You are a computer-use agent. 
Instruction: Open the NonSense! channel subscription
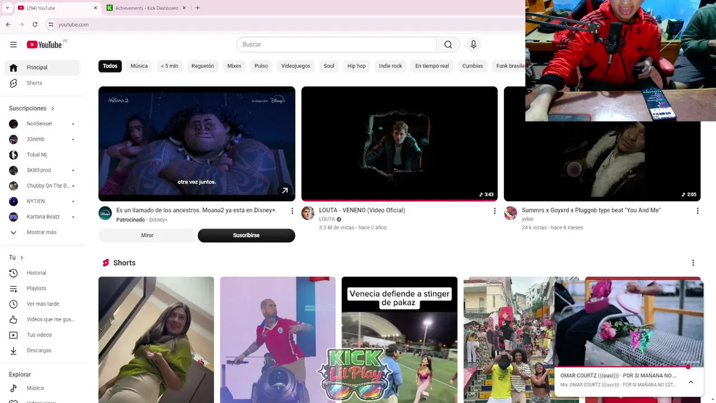(x=43, y=124)
